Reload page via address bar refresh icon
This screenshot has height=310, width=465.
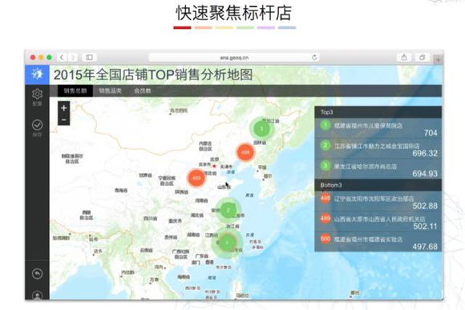(314, 57)
